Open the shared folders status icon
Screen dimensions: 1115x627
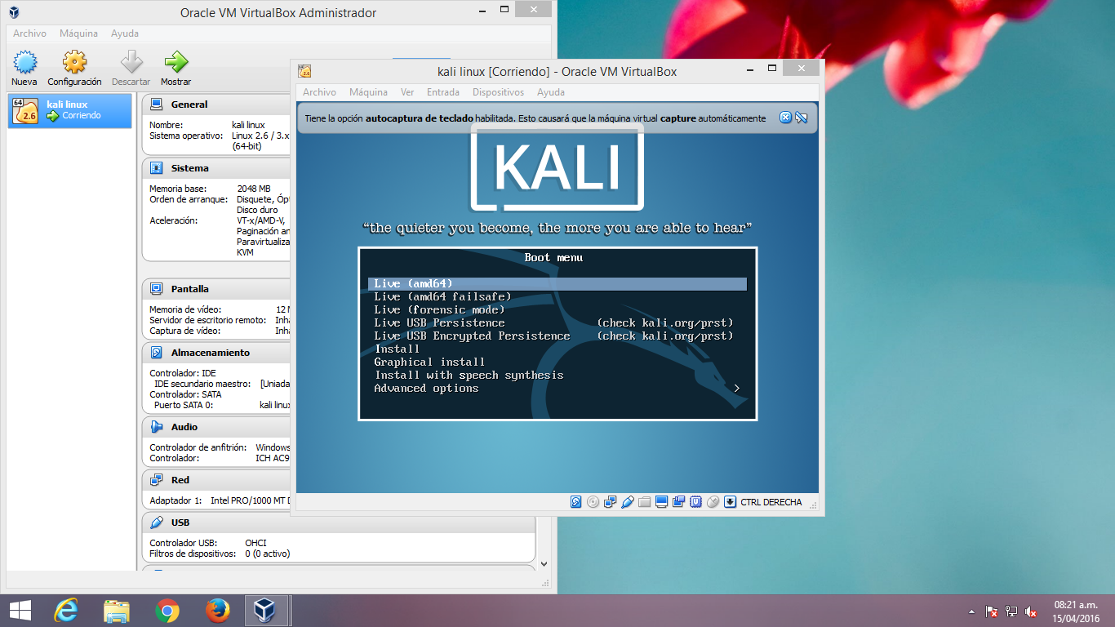point(644,502)
